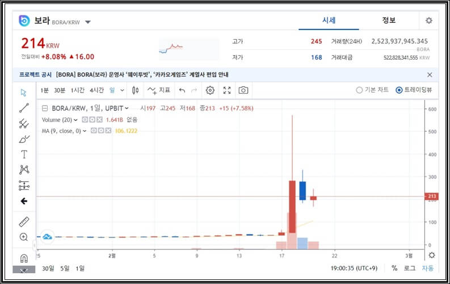Open the price axis settings gear
This screenshot has width=450, height=284.
pyautogui.click(x=432, y=255)
